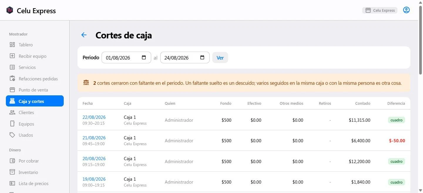Click the Punto de venta storefront icon
This screenshot has width=423, height=193.
click(x=12, y=90)
